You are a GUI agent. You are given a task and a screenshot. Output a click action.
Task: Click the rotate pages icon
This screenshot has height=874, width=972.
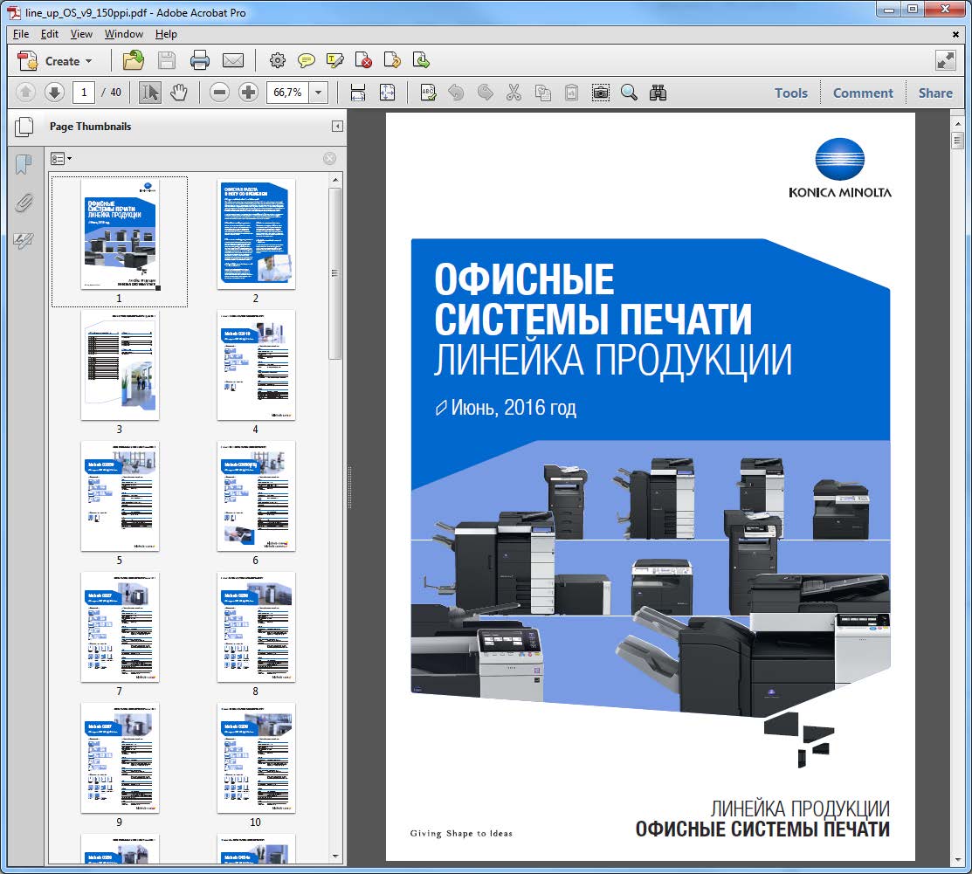(392, 61)
